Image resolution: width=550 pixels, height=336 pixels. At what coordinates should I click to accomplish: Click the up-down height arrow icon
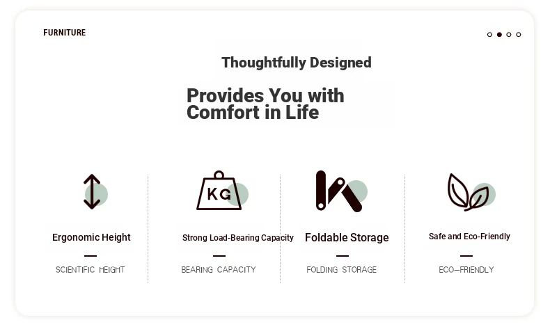92,191
